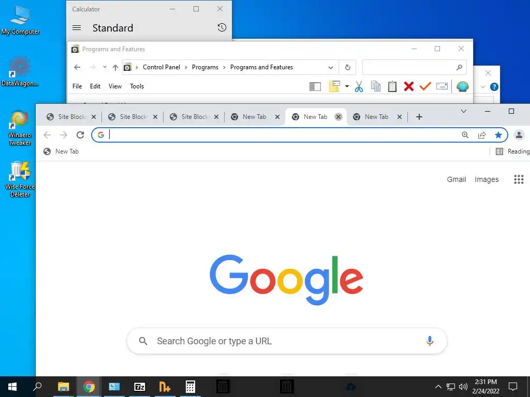
Task: Select the Wise Force Deleter desktop shortcut
Action: click(x=20, y=179)
